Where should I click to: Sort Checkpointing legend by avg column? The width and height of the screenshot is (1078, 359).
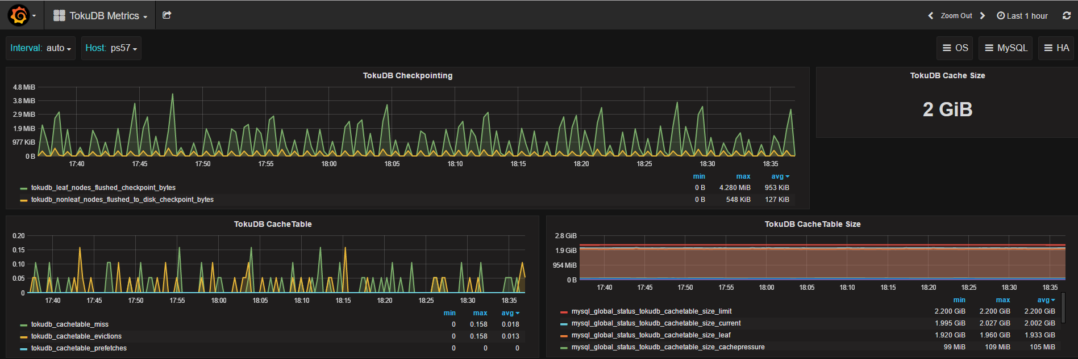click(780, 176)
